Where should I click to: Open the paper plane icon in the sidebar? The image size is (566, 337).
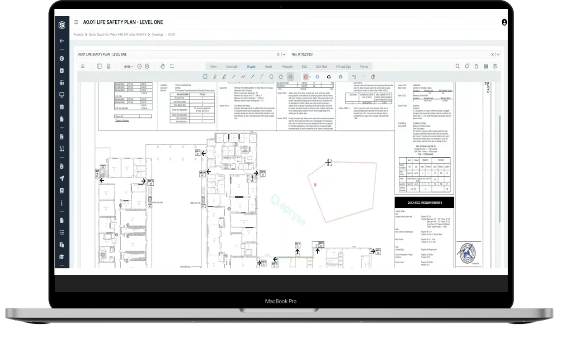62,178
